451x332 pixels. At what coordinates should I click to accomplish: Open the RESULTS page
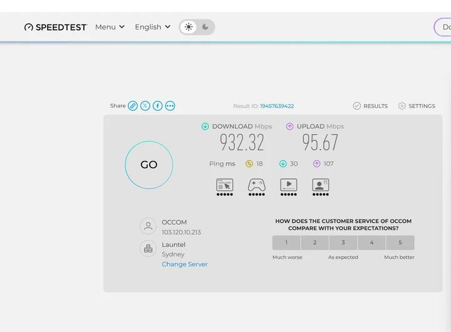coord(370,106)
